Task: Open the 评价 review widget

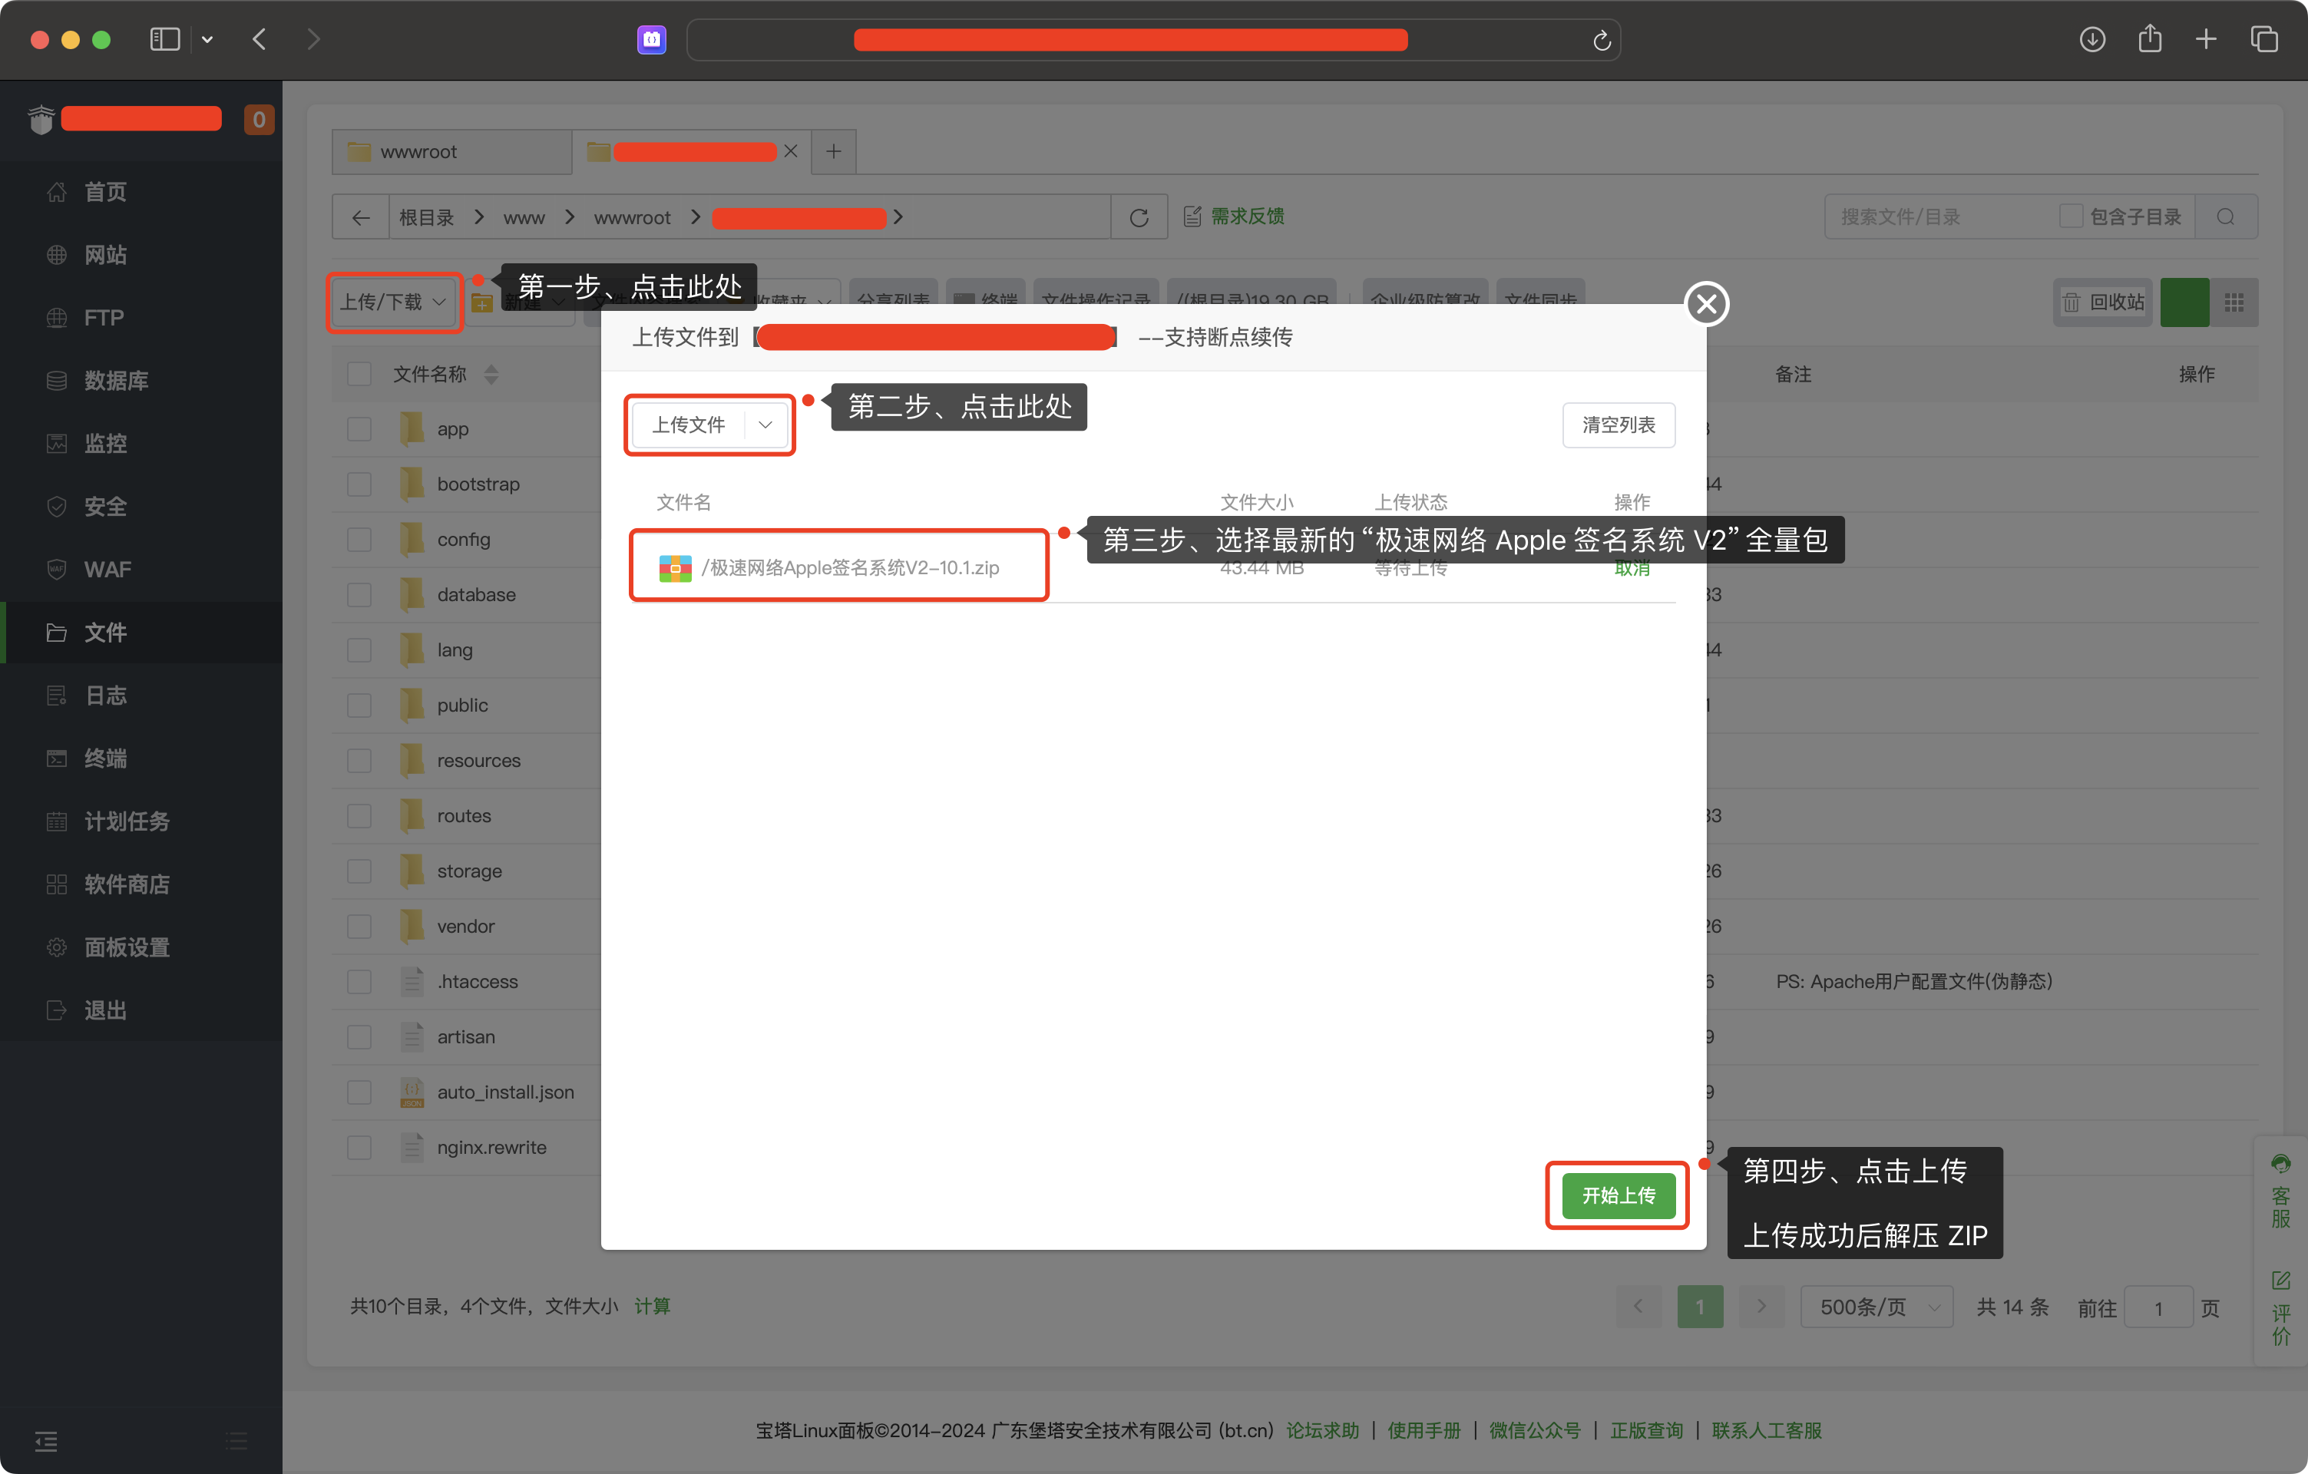Action: click(x=2280, y=1309)
